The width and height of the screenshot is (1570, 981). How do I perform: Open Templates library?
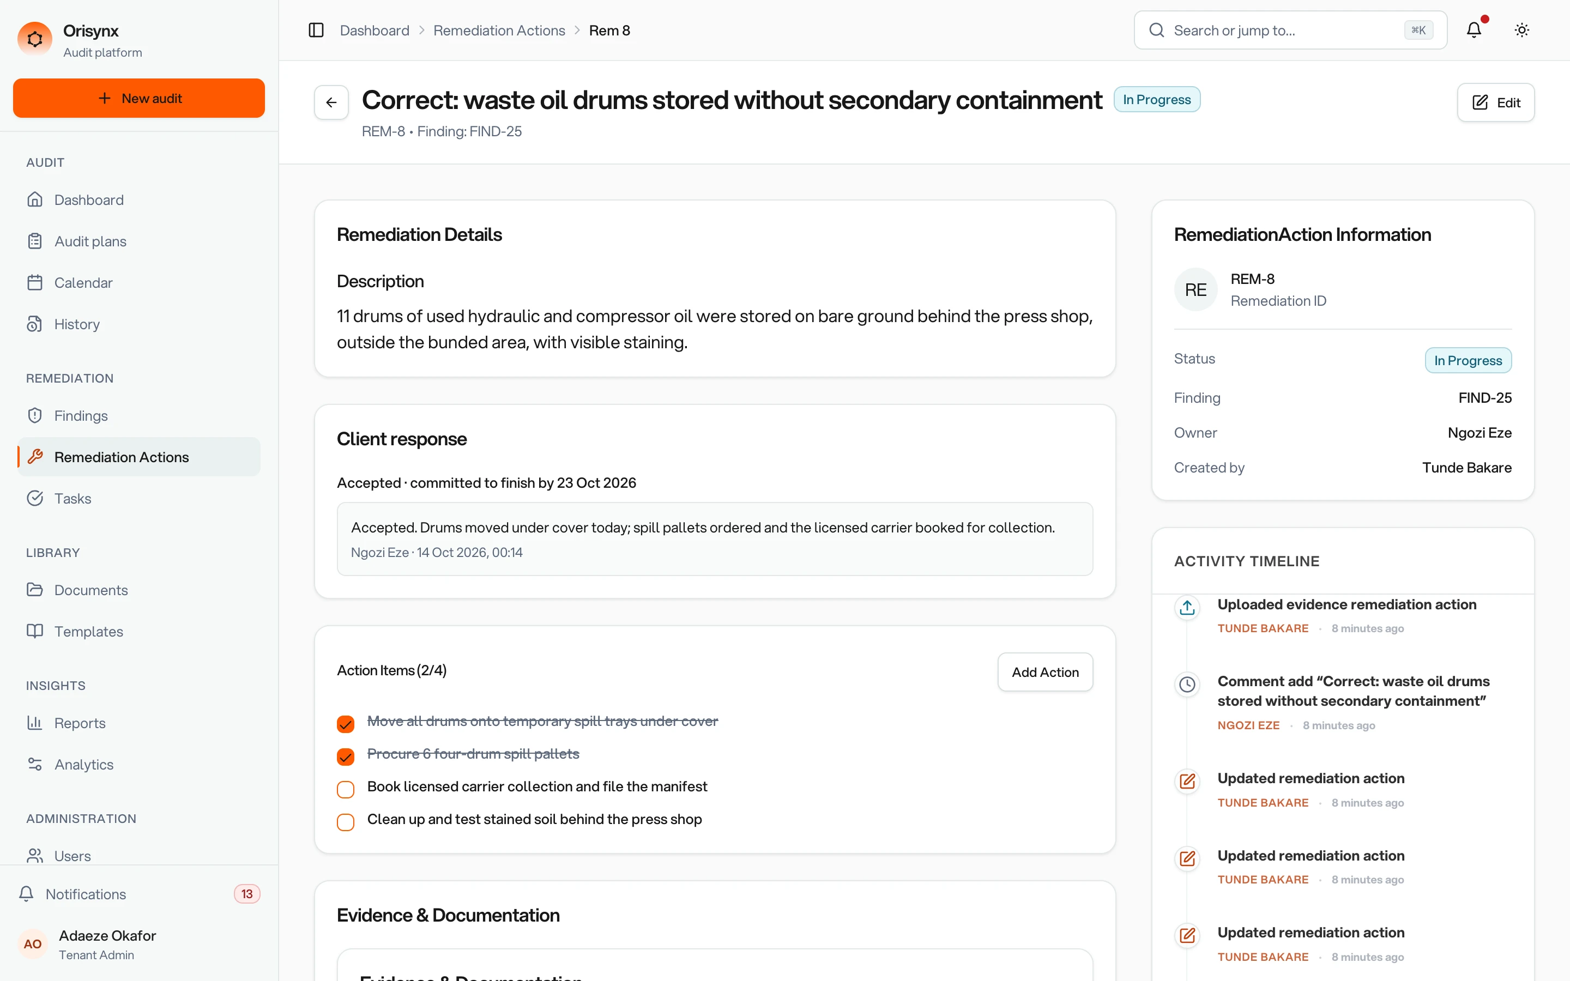pos(139,632)
